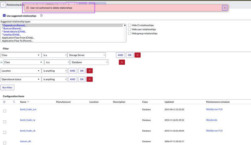Open help icon next to suggested relationships
Screen dimensions: 251x145
pyautogui.click(x=41, y=16)
